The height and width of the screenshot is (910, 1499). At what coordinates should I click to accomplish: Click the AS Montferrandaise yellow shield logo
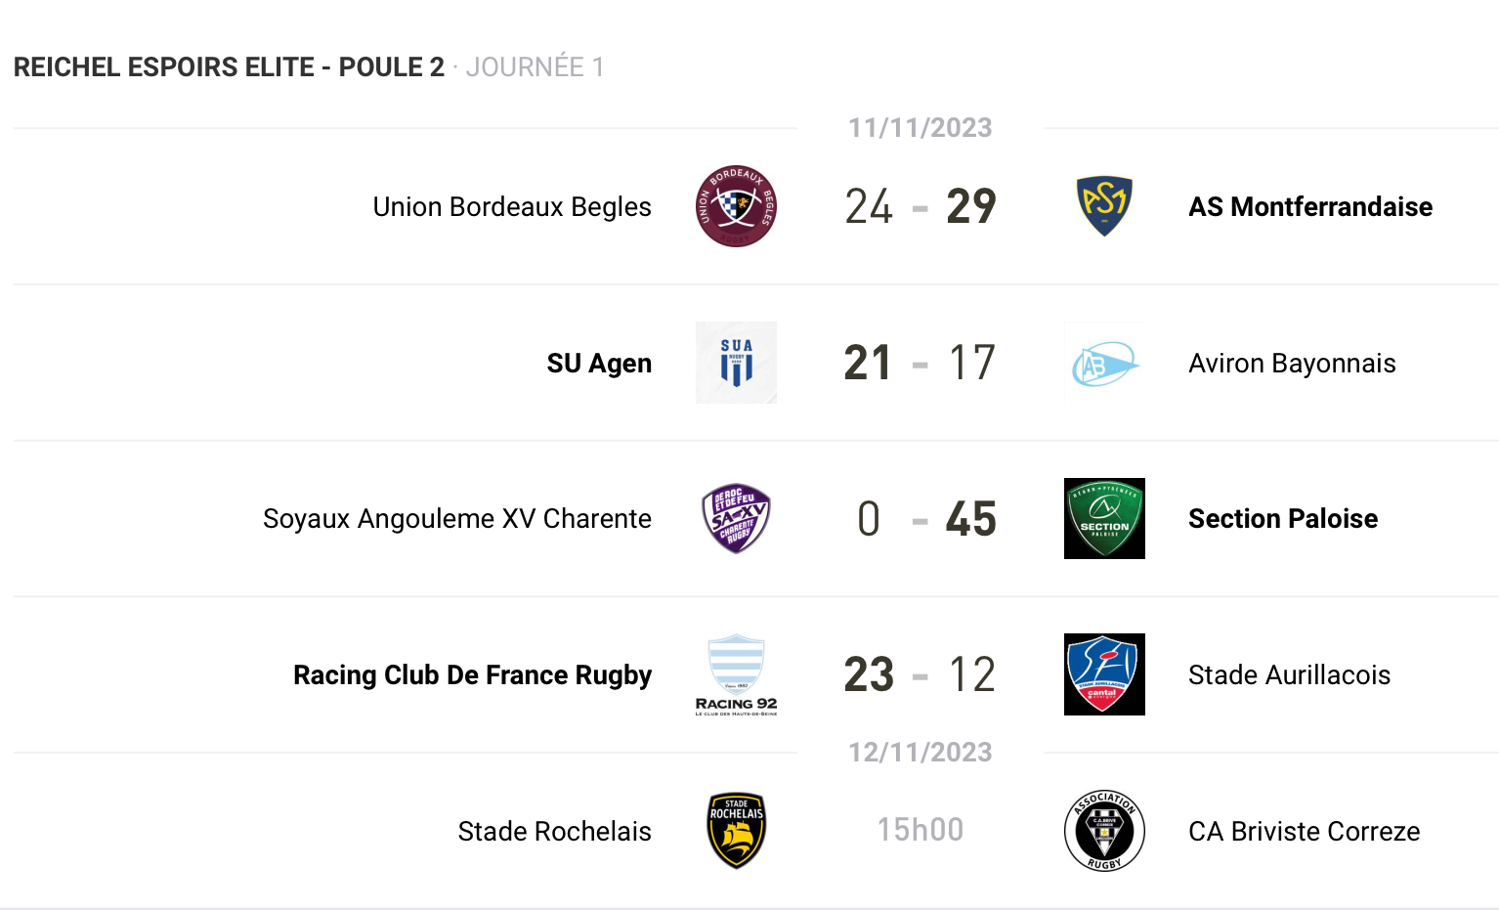(x=1104, y=206)
